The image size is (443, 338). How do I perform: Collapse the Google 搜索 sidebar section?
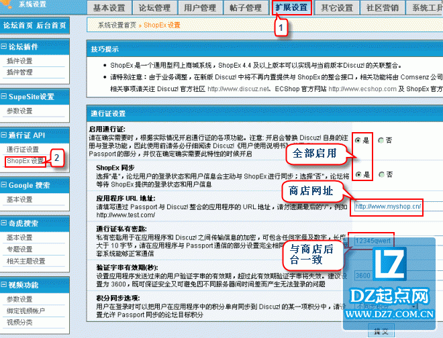pos(5,185)
